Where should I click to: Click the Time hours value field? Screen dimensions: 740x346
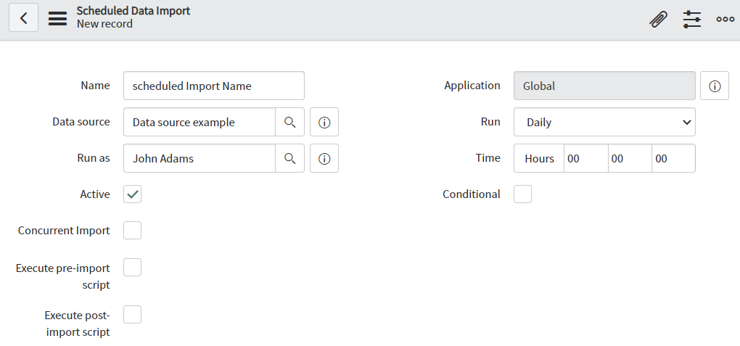point(585,158)
